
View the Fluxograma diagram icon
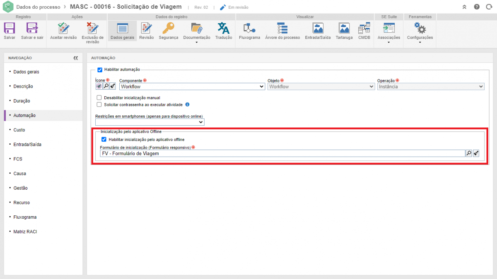pos(249,29)
